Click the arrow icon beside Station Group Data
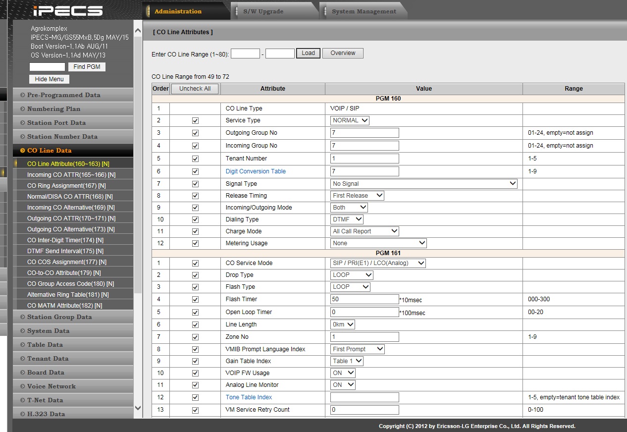 pyautogui.click(x=23, y=317)
